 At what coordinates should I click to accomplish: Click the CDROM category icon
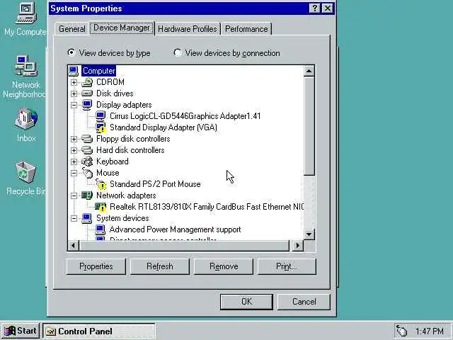click(x=87, y=82)
